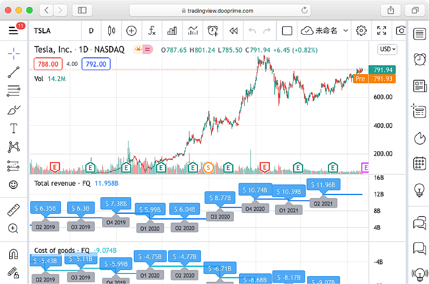The width and height of the screenshot is (429, 284).
Task: Pick the ruler measure tool
Action: tap(14, 210)
